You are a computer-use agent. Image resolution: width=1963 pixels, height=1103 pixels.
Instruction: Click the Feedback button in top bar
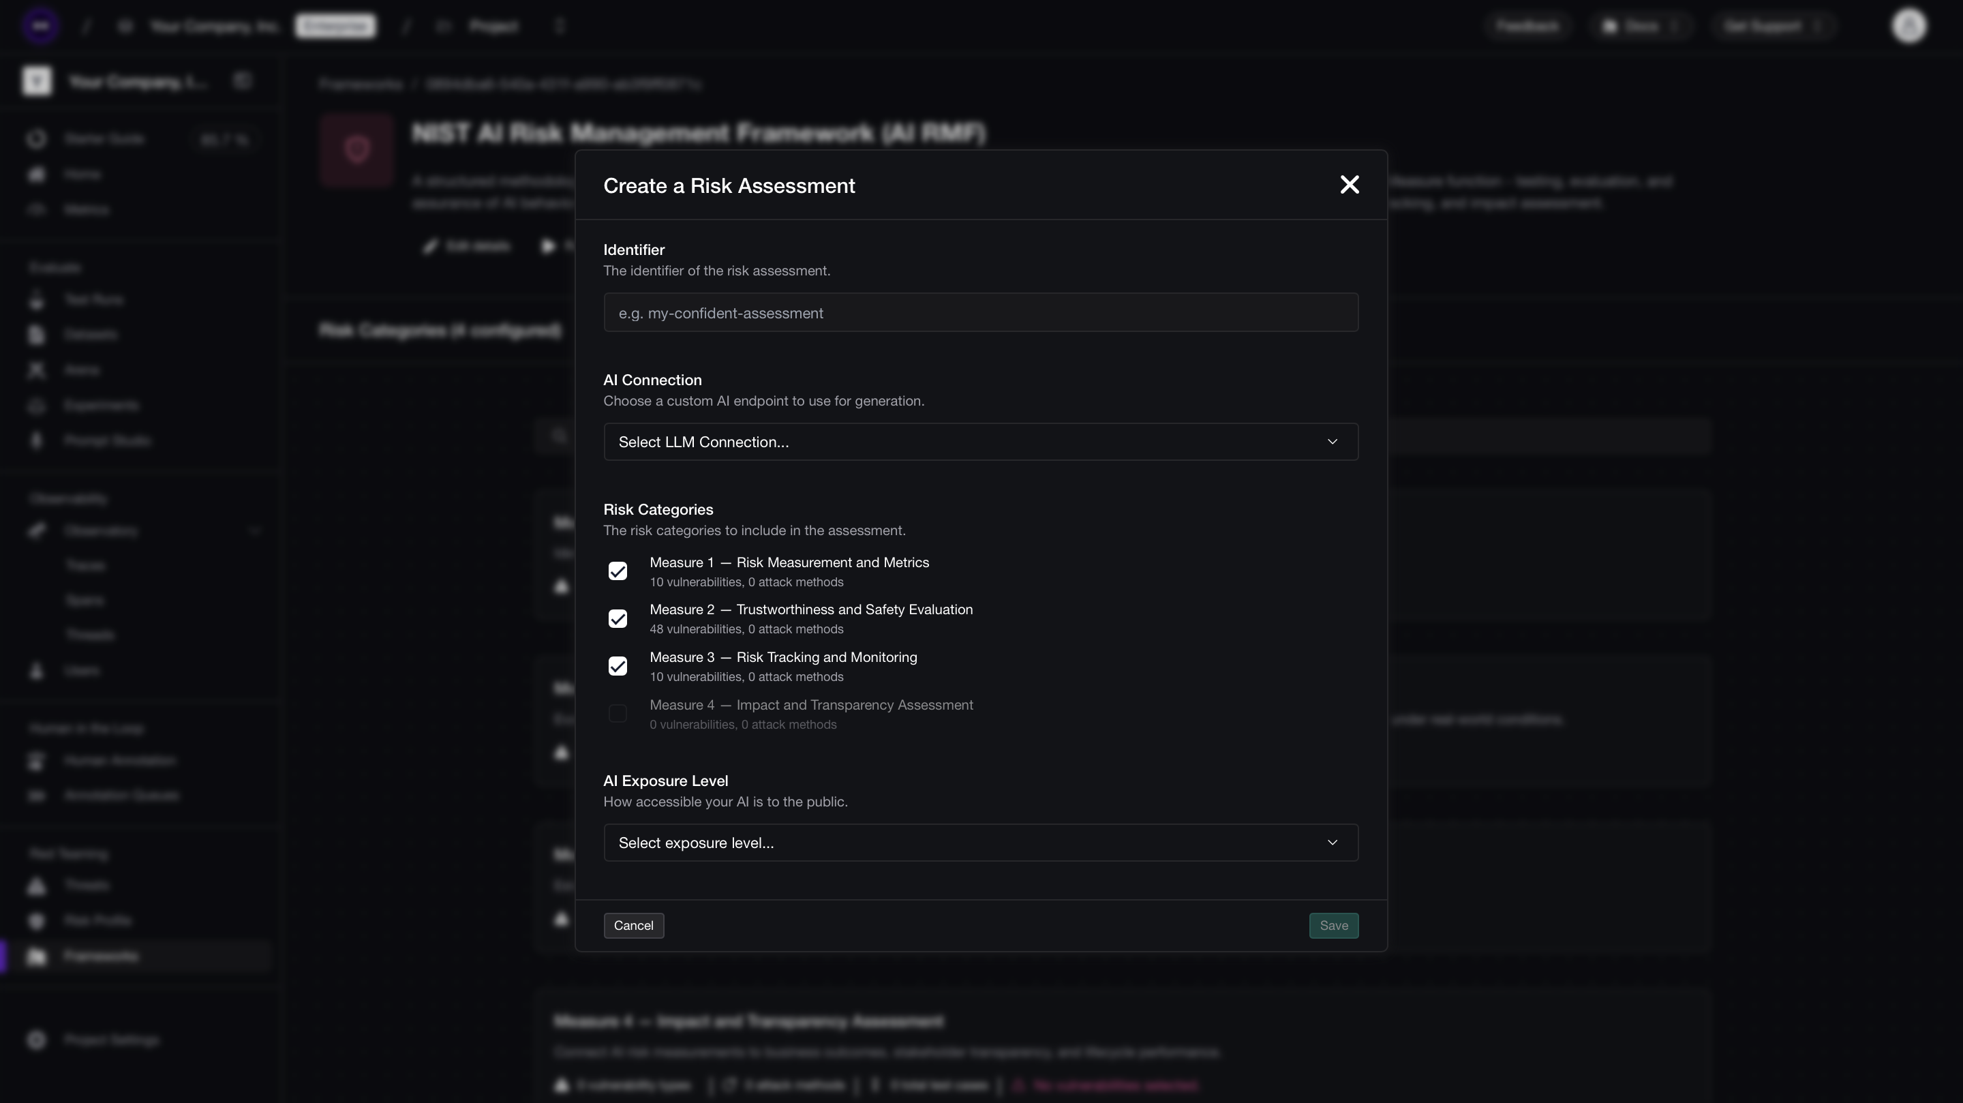click(1527, 26)
